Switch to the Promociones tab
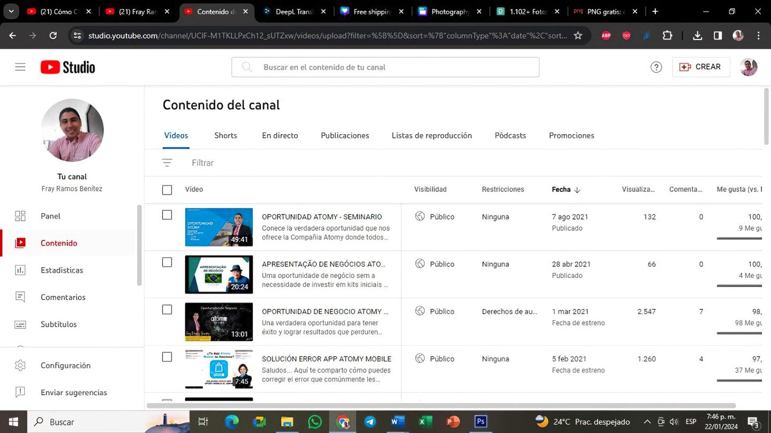This screenshot has height=433, width=771. pyautogui.click(x=571, y=135)
